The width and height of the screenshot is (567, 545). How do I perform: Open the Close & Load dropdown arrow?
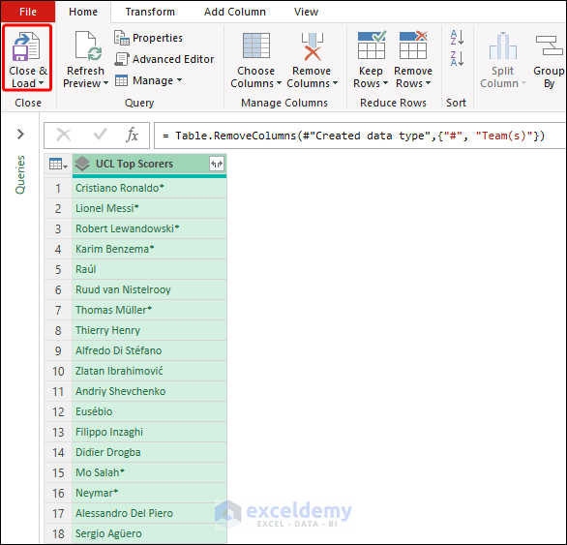(41, 83)
